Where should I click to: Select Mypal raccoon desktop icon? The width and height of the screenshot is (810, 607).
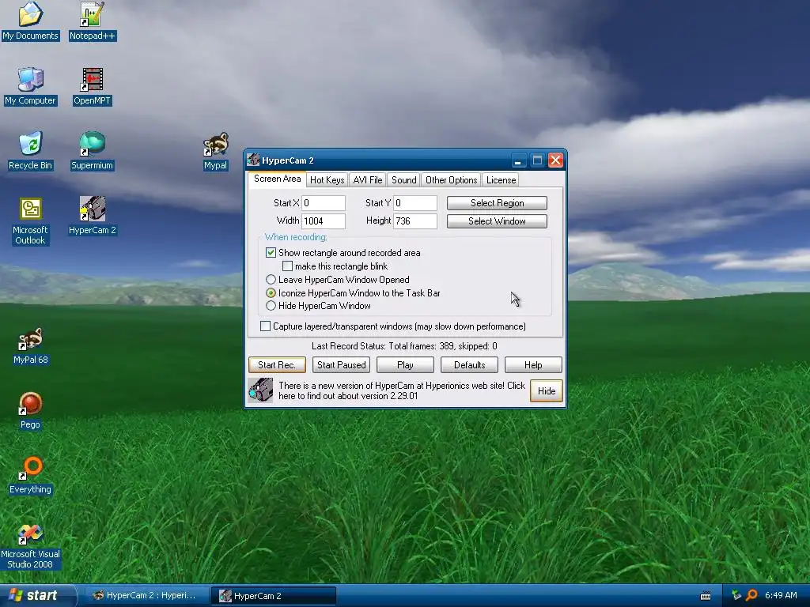coord(215,151)
